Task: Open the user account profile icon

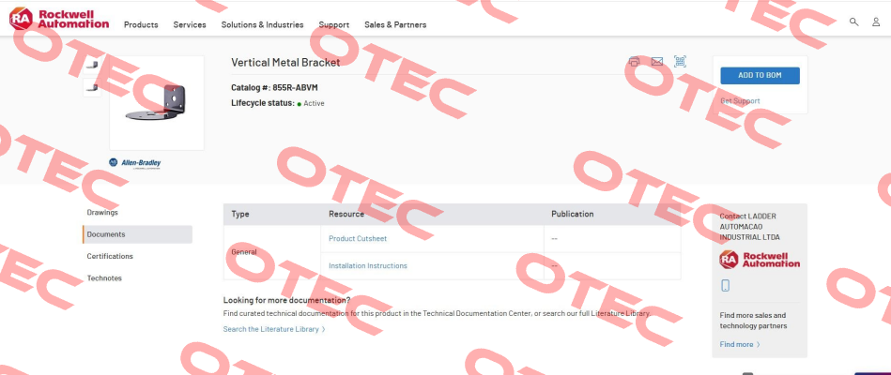Action: coord(876,22)
